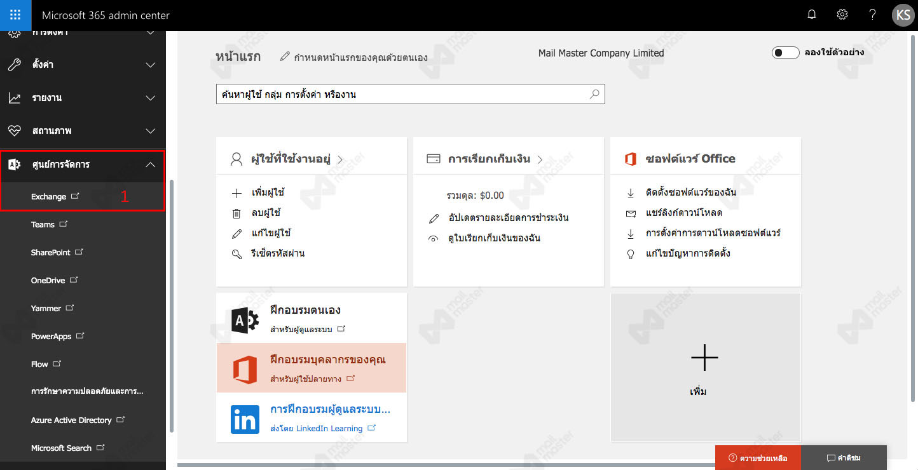The height and width of the screenshot is (470, 918).
Task: Click กำหนดหน้าแรกของคุณด้วยตนเอง link
Action: [x=360, y=58]
